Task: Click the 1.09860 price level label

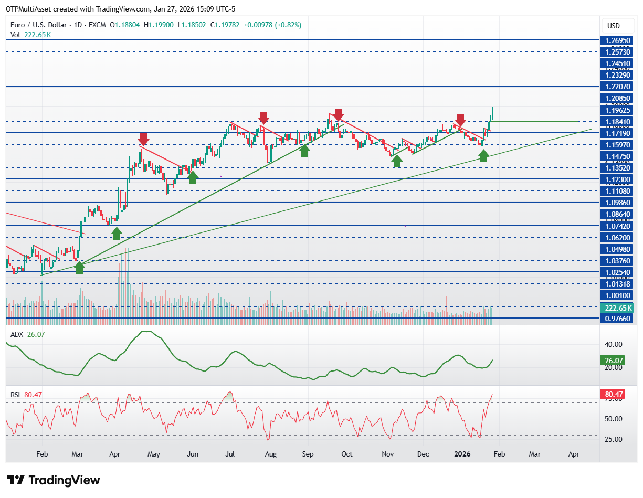Action: pos(617,202)
